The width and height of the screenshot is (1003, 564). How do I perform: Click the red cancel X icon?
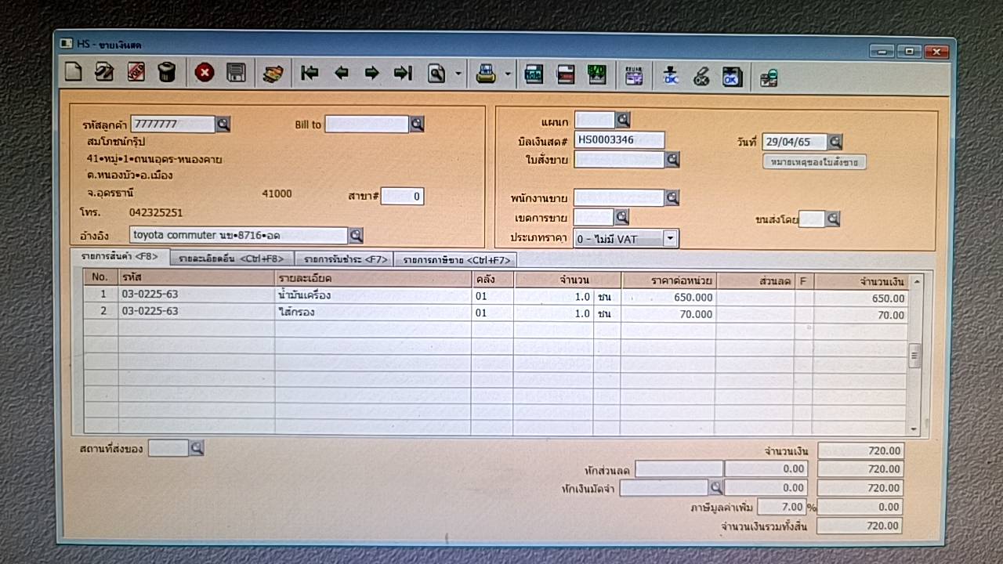click(x=205, y=73)
